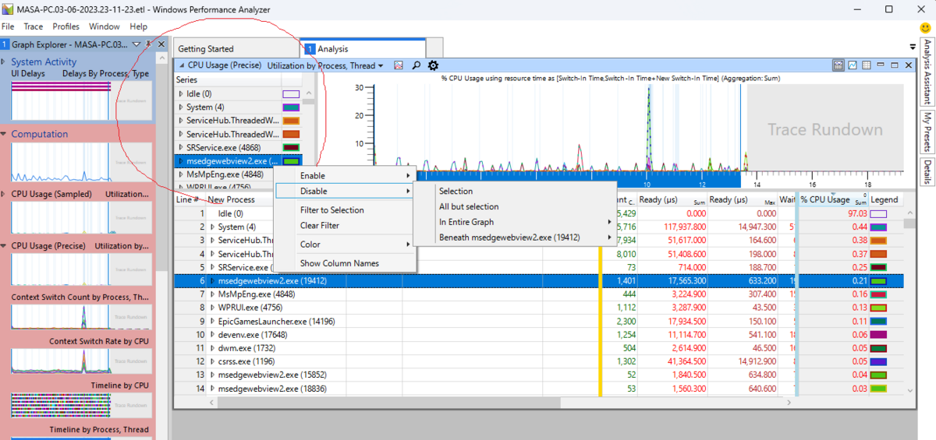Open the graph presets icon beside Utilization dropdown

(x=399, y=66)
